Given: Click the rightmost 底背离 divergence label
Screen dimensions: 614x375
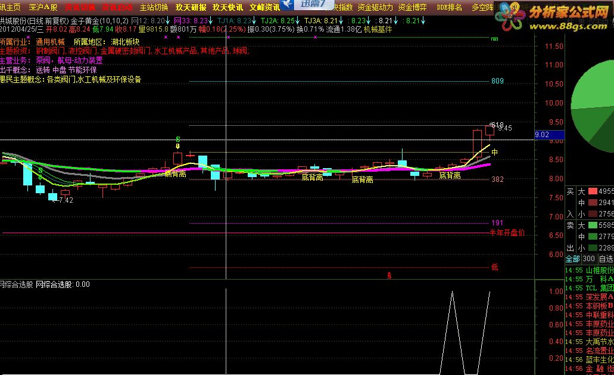Looking at the screenshot, I should click(450, 175).
